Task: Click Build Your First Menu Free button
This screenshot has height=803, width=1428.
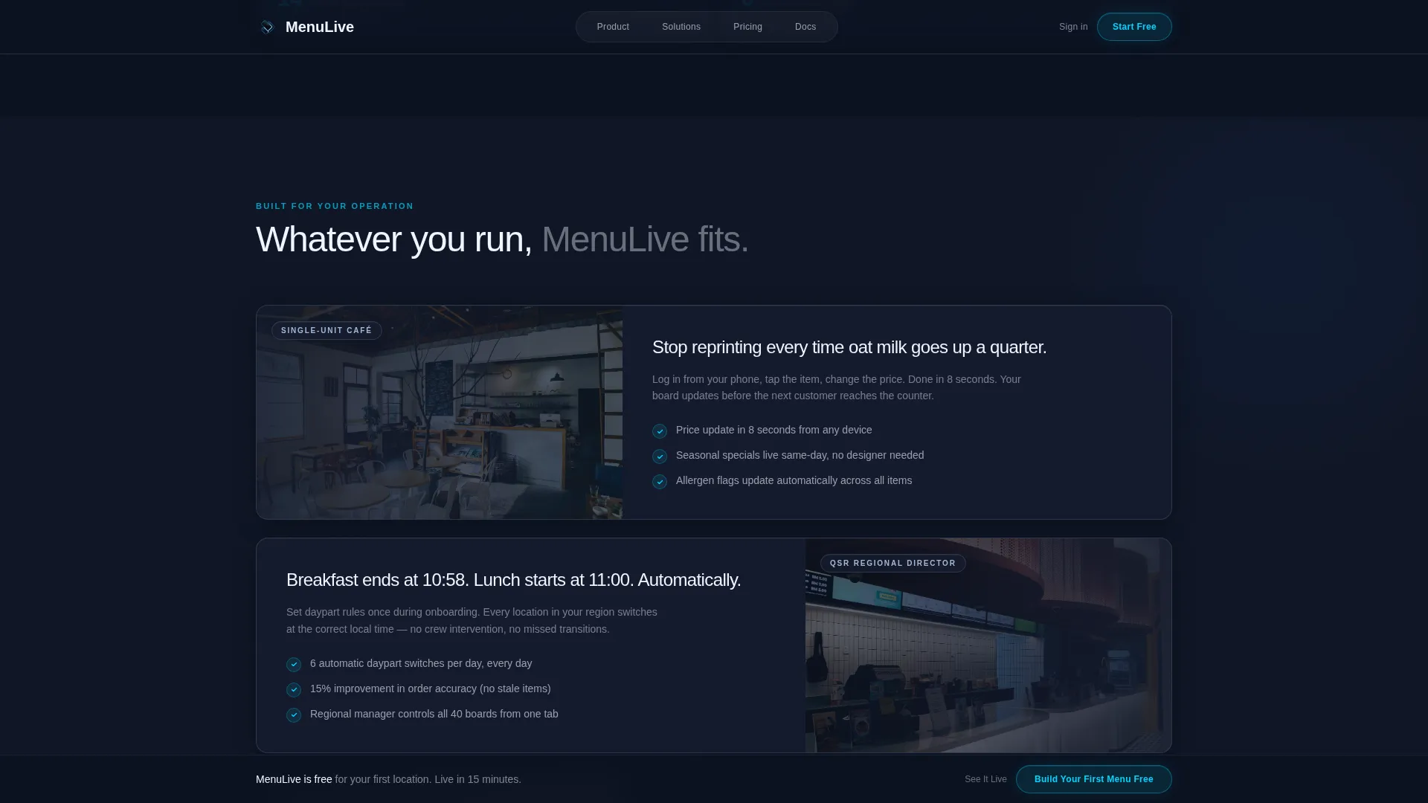Action: tap(1094, 779)
